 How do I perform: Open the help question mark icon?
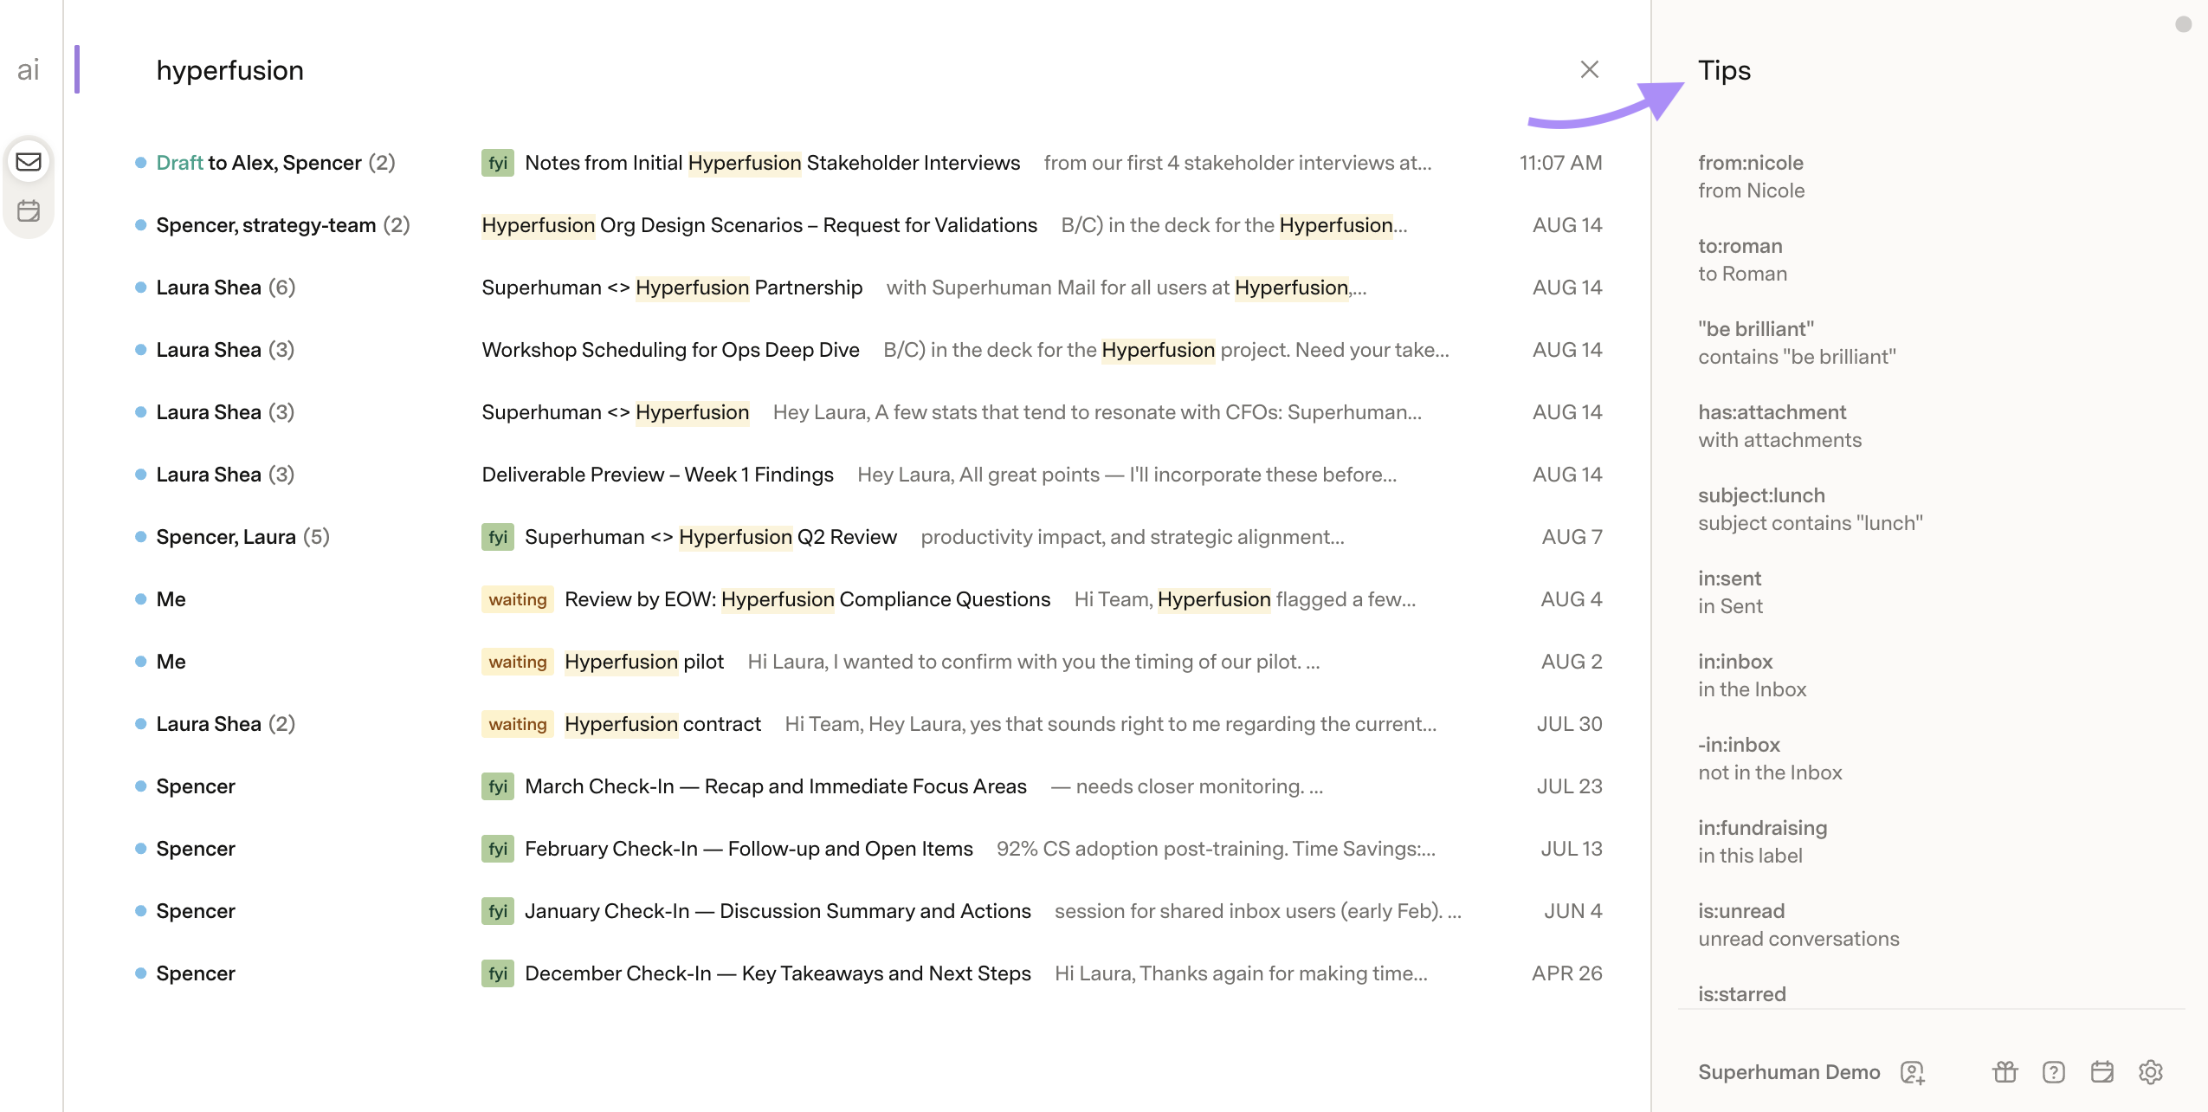[2054, 1072]
